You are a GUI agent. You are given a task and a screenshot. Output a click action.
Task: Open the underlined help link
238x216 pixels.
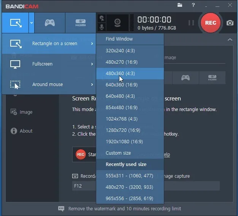pyautogui.click(x=167, y=155)
